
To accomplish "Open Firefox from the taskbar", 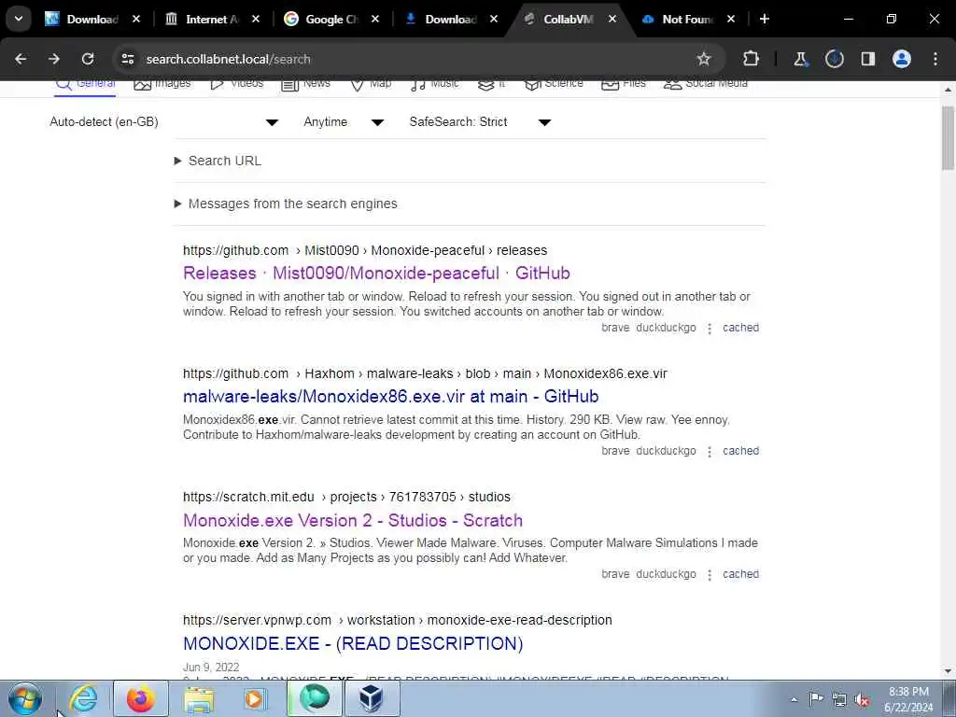I will pyautogui.click(x=141, y=698).
